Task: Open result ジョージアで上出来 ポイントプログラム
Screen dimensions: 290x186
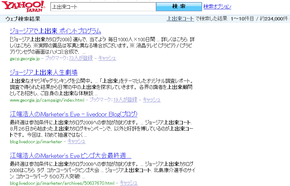Action: pyautogui.click(x=55, y=31)
